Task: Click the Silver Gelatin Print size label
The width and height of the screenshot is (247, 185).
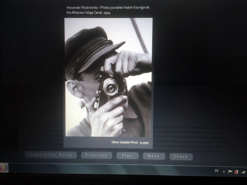Action: click(130, 142)
